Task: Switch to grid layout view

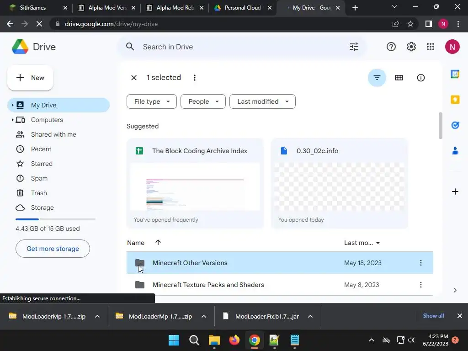Action: (399, 78)
